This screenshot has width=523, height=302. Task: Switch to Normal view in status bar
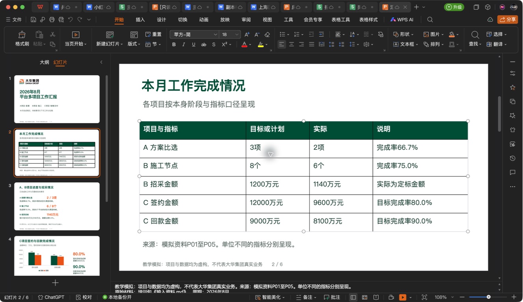(x=353, y=297)
